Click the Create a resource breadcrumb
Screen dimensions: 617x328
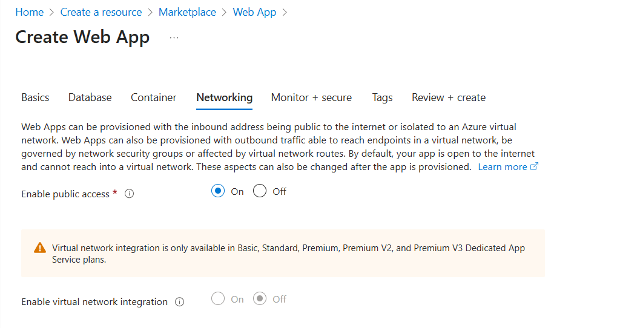point(101,12)
